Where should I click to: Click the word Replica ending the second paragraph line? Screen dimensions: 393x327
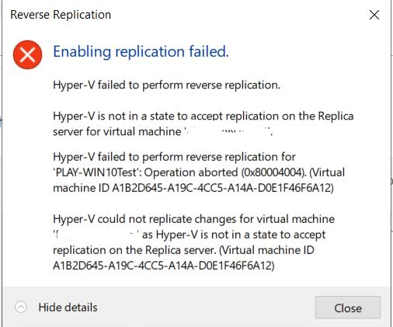pos(336,116)
